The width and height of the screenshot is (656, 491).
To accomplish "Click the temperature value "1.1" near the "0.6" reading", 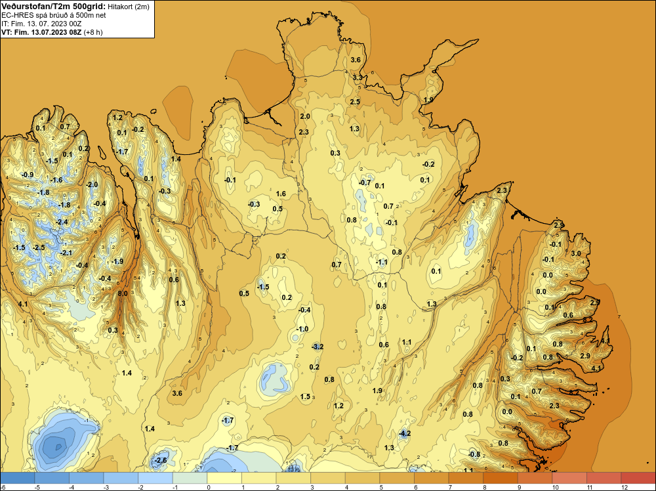I will coord(407,342).
